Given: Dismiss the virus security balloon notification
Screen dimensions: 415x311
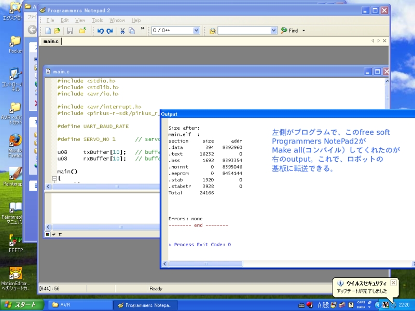Looking at the screenshot, I should (394, 282).
